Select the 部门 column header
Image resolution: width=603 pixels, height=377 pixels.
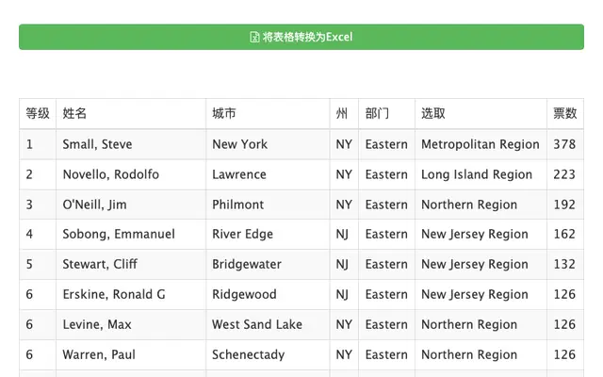(x=386, y=113)
